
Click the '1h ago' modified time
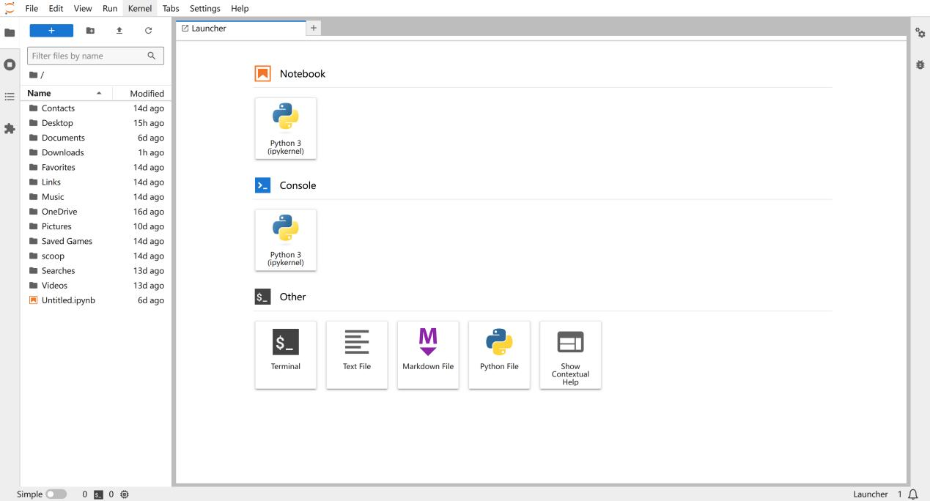coord(151,152)
